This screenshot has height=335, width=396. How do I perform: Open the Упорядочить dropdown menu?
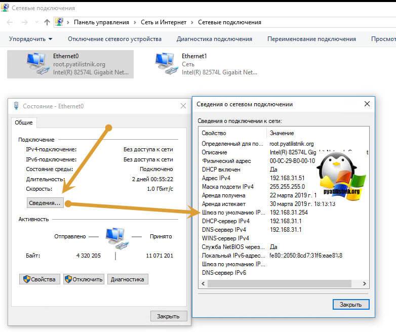30,39
